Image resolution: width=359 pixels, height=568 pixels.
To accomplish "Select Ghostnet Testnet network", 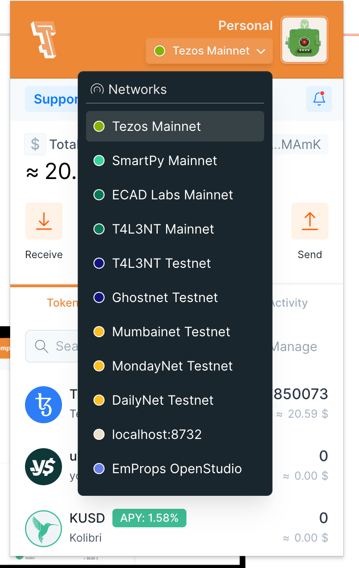I will pyautogui.click(x=175, y=297).
